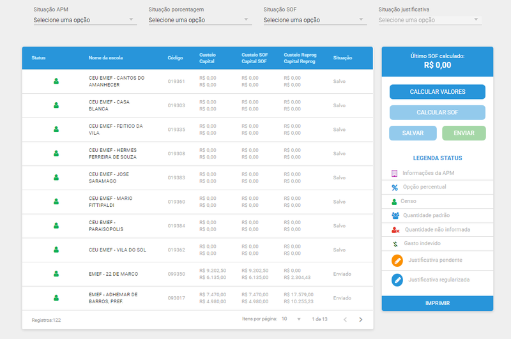Go to previous page of table results
Screen dimensions: 511x339
pos(345,319)
